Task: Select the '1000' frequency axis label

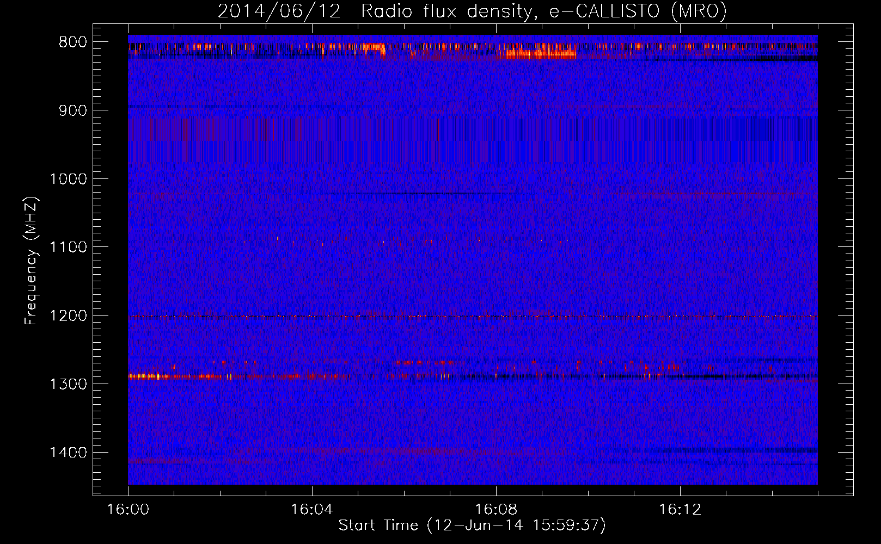Action: coord(68,179)
